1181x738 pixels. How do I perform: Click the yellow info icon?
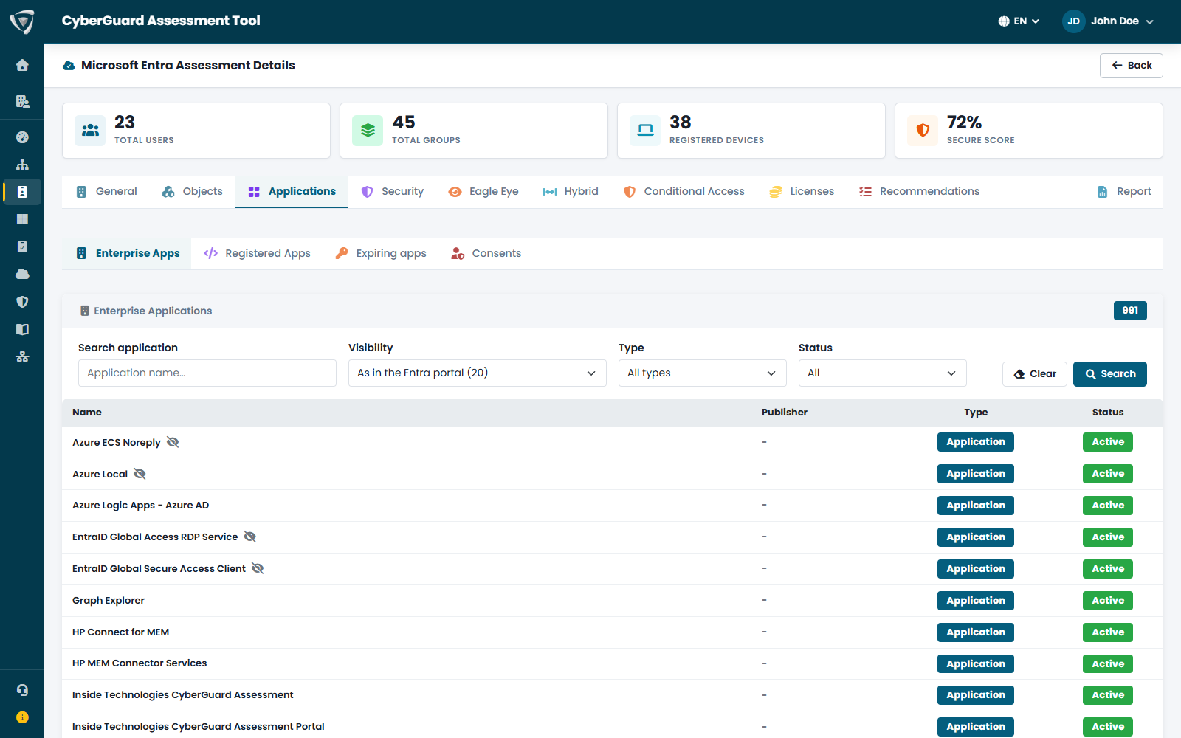pyautogui.click(x=22, y=717)
